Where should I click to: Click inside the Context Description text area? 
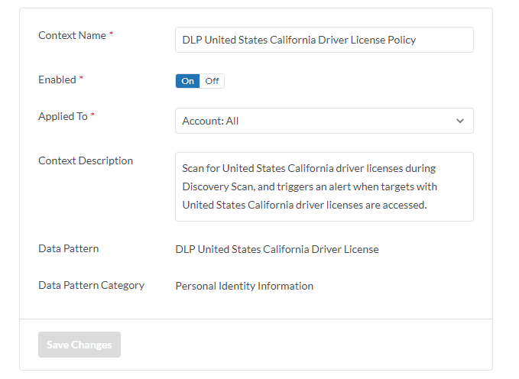click(x=324, y=186)
